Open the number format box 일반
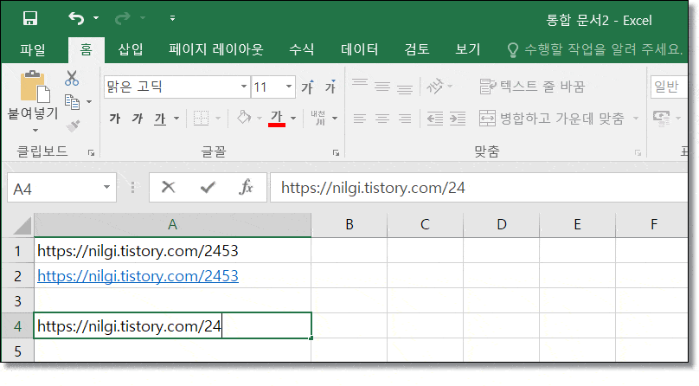 [669, 87]
